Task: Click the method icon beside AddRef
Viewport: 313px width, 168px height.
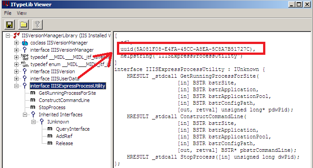Action: (x=50, y=136)
